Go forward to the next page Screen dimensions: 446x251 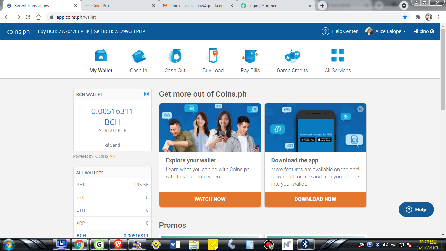(18, 17)
